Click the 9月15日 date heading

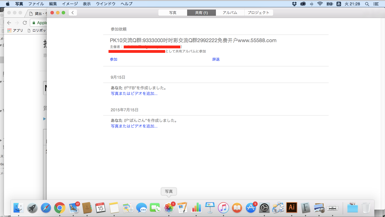(x=118, y=77)
